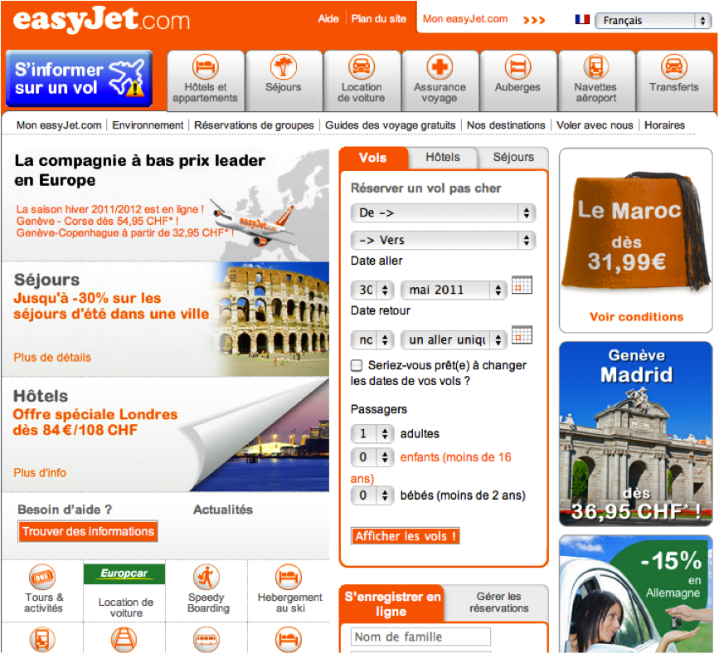The height and width of the screenshot is (654, 719).
Task: Click the bed icon below Hebergement au ski
Action: 289,639
